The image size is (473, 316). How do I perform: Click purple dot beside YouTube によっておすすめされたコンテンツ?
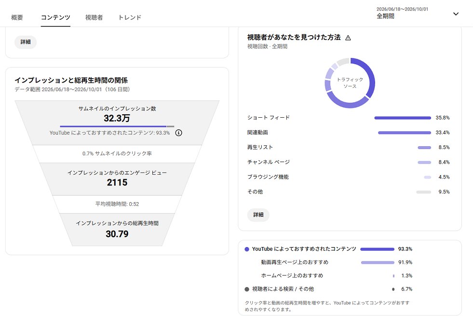(x=247, y=249)
